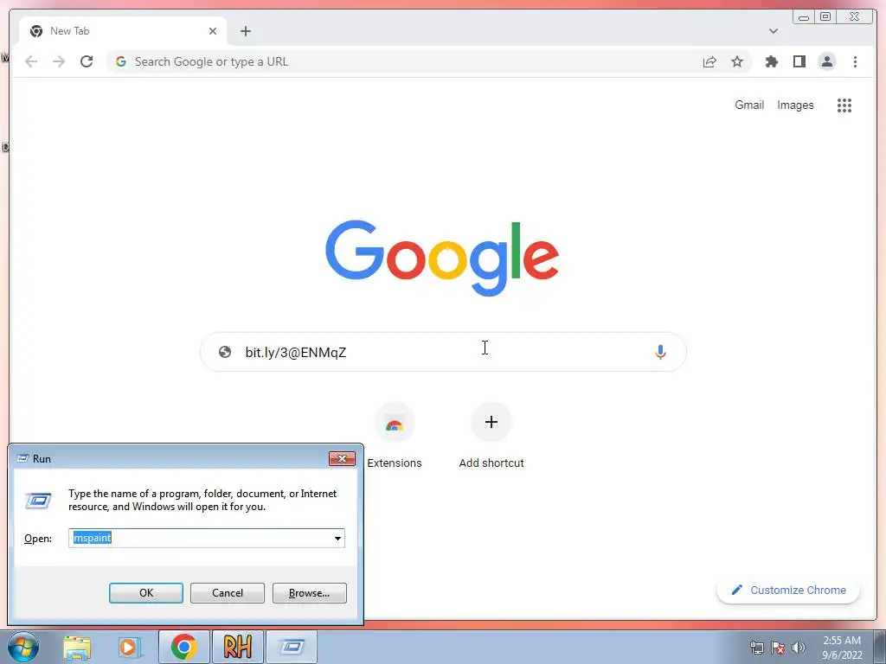This screenshot has width=886, height=664.
Task: Open Windows Explorer from the taskbar
Action: (x=77, y=647)
